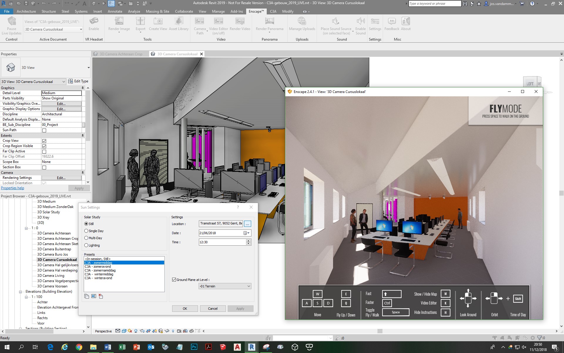Open Enscape Settings icon
The image size is (564, 353).
[375, 21]
